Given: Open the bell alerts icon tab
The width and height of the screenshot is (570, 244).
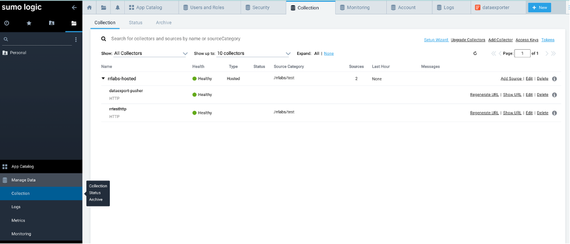Looking at the screenshot, I should [x=118, y=8].
